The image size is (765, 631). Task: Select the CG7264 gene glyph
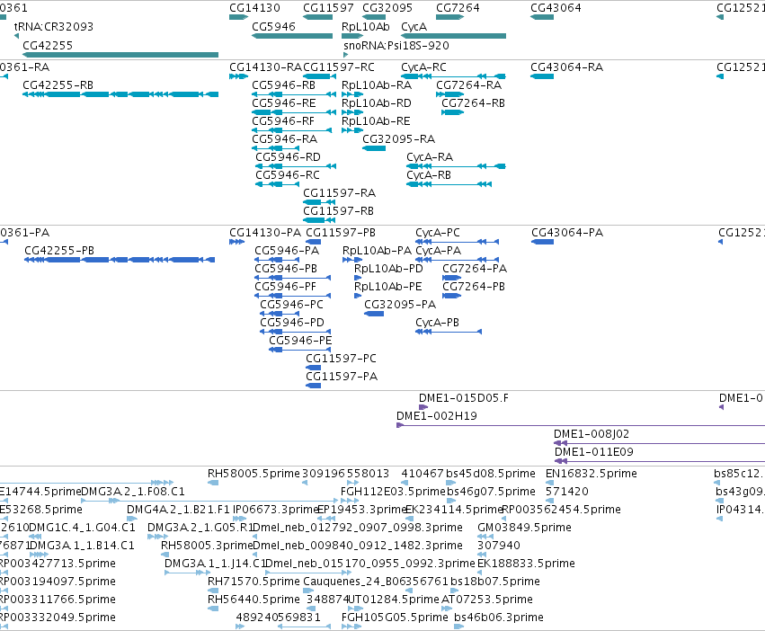tap(449, 17)
